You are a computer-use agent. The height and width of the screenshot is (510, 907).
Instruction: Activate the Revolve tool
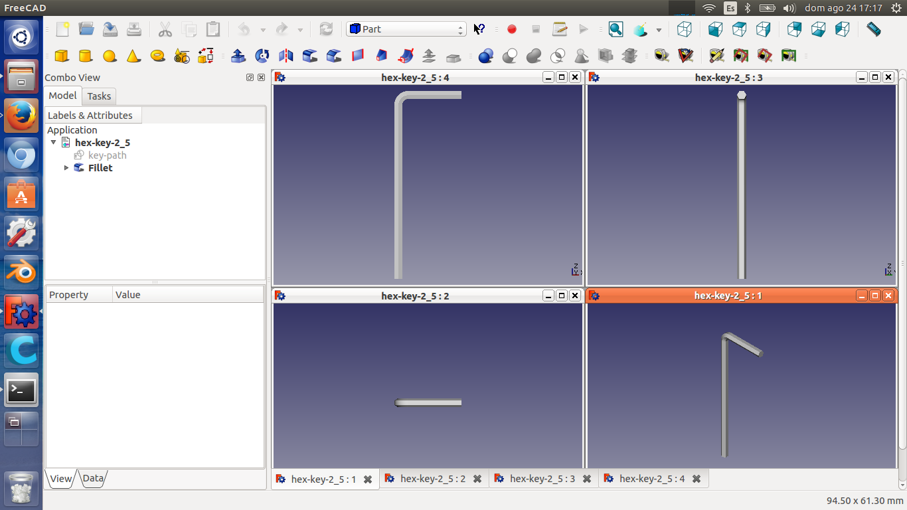(262, 56)
